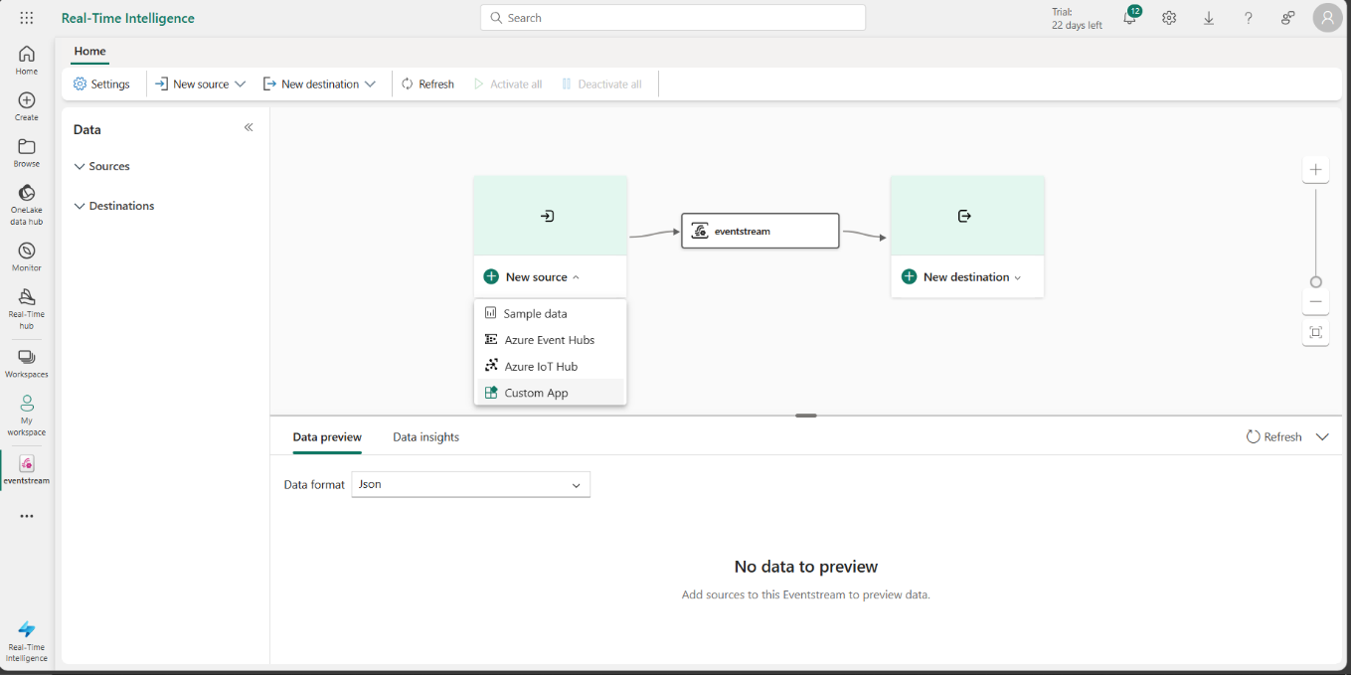Click the Search box
The width and height of the screenshot is (1351, 675).
point(672,18)
